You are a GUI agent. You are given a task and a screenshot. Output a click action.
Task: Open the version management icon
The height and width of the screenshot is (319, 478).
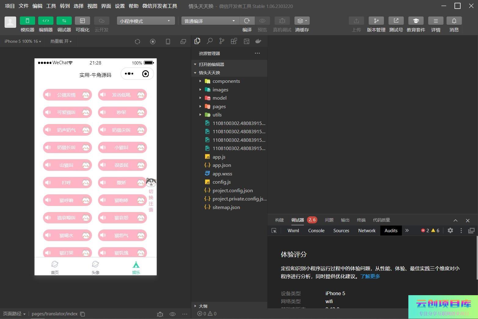point(376,21)
